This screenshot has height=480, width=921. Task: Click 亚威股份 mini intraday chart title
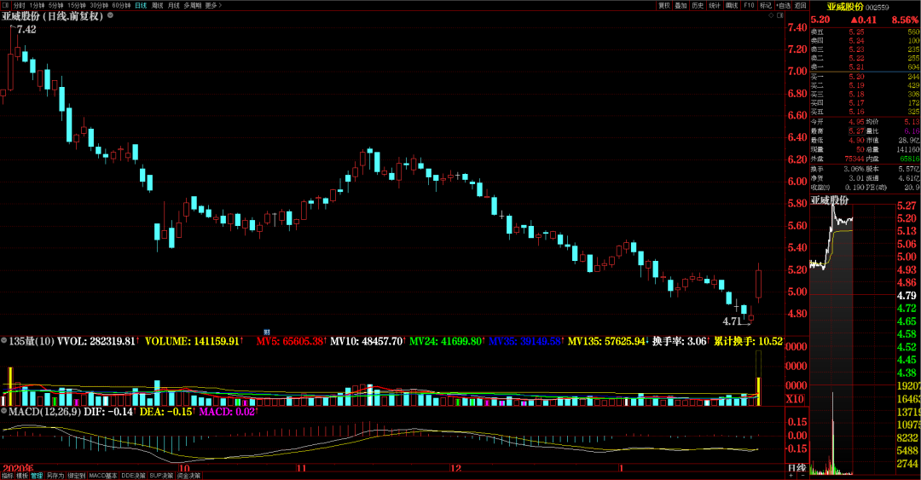point(830,200)
